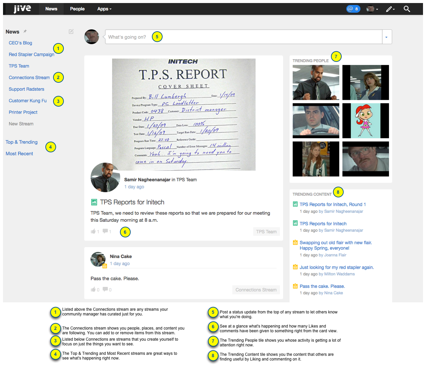The image size is (426, 378).
Task: Expand the status update dropdown arrow
Action: point(387,37)
